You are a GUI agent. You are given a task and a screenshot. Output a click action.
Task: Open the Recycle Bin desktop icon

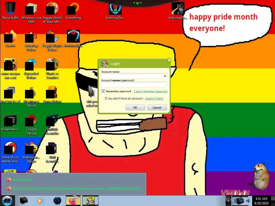click(10, 10)
